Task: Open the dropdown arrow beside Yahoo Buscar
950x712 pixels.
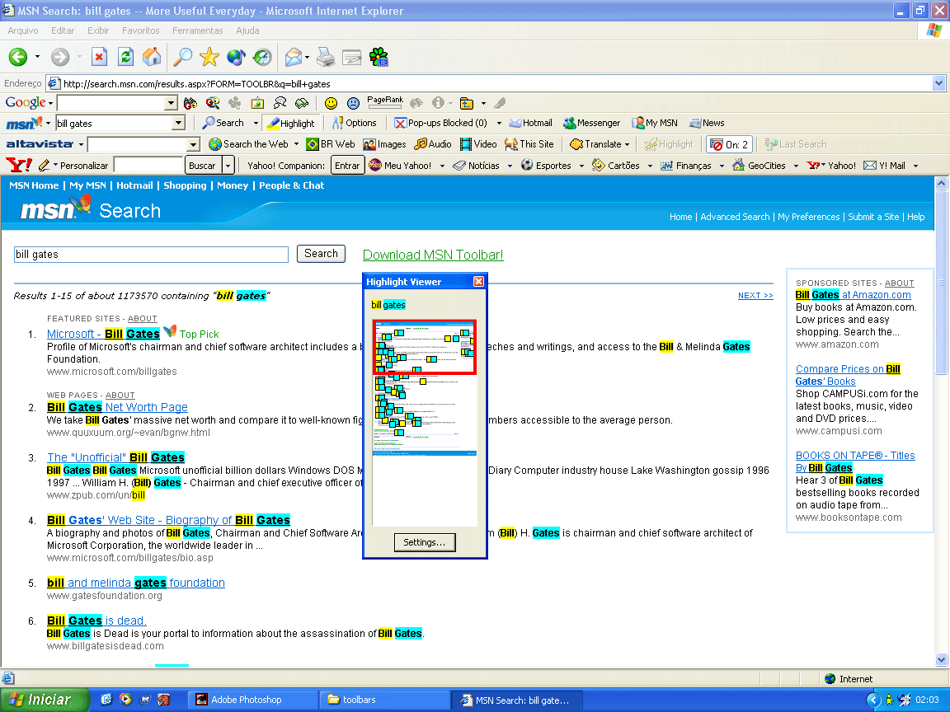Action: pyautogui.click(x=228, y=166)
